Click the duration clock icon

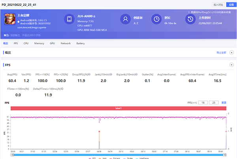click(157, 19)
